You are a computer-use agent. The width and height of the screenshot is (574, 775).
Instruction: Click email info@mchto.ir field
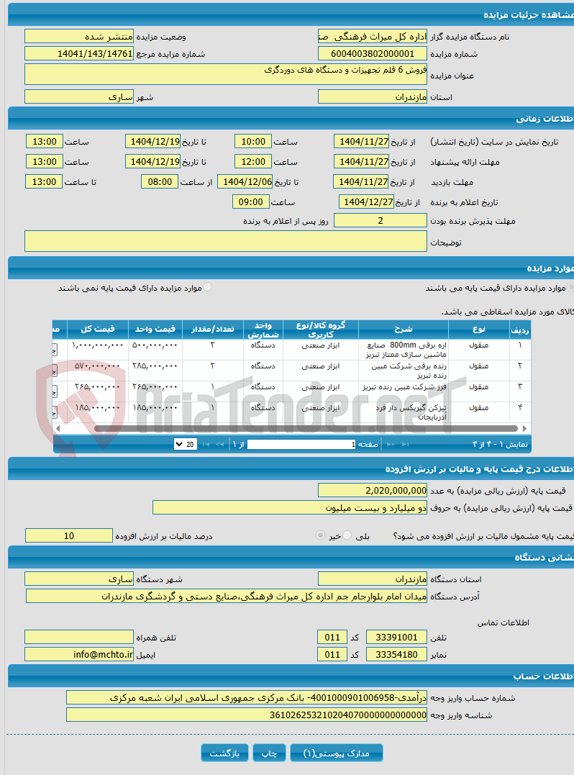(79, 654)
